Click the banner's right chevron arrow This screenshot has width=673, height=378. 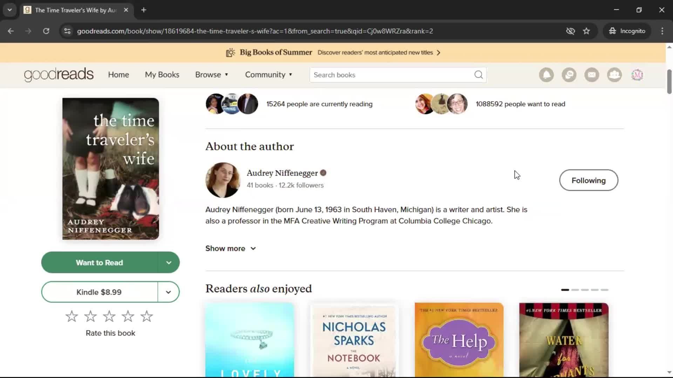click(439, 52)
